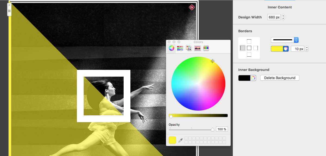The height and width of the screenshot is (156, 326).
Task: Close the block with the X handle
Action: click(9, 5)
